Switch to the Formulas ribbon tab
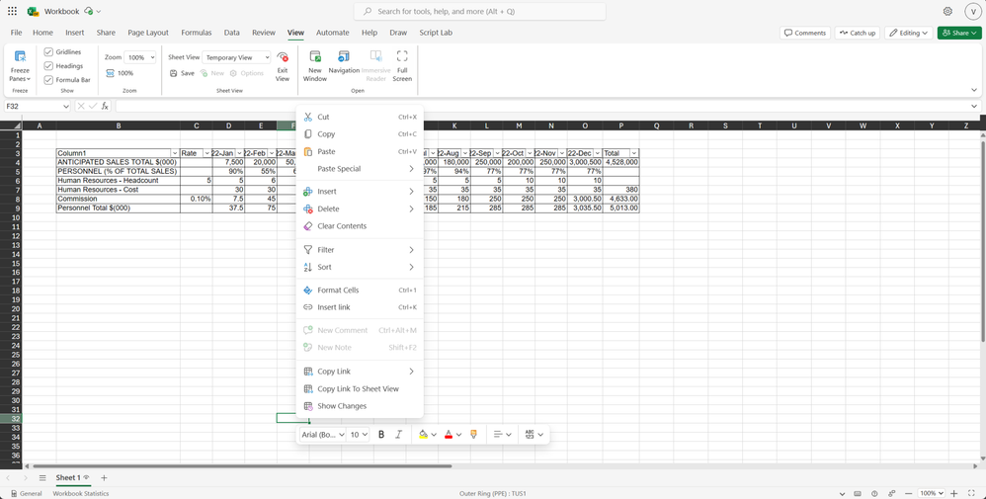Viewport: 986px width, 499px height. [197, 33]
